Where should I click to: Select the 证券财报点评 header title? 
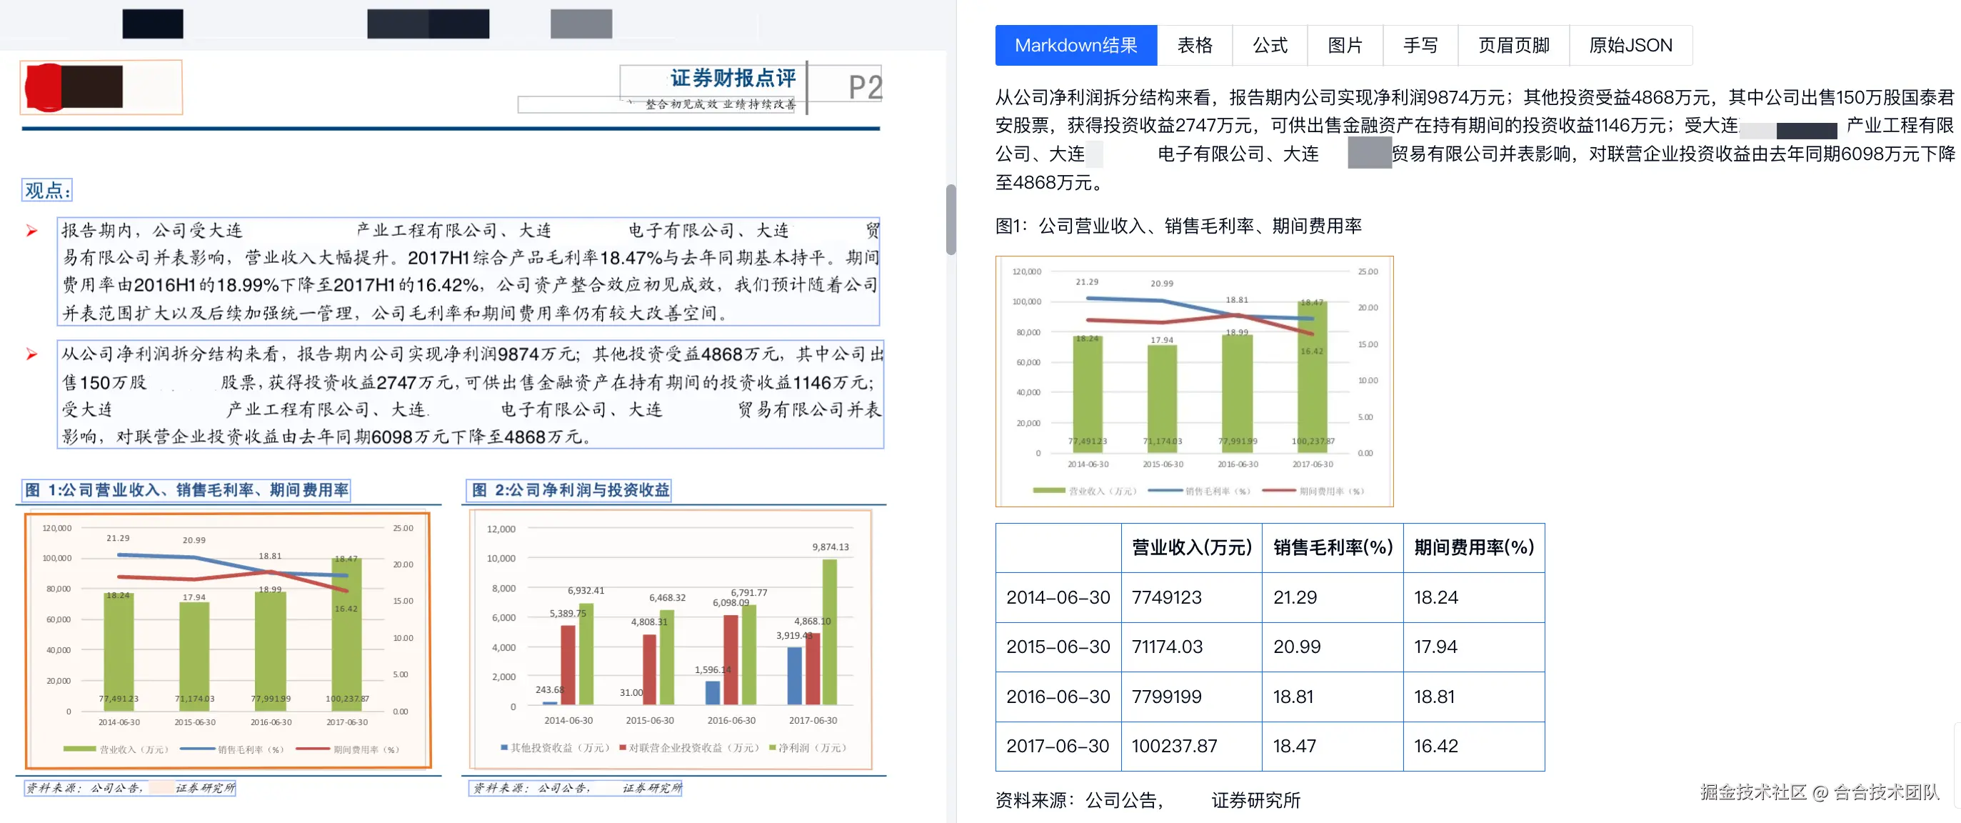[732, 78]
